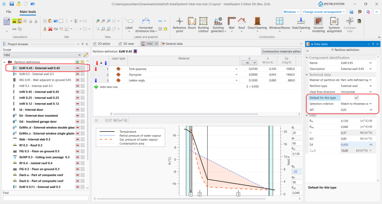Select FIG 0.5 - Floor on ground 0.5
Screen dimensions: 382x204
(39, 151)
